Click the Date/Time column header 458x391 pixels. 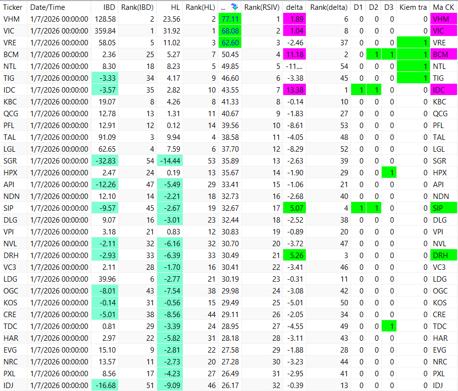pos(48,7)
